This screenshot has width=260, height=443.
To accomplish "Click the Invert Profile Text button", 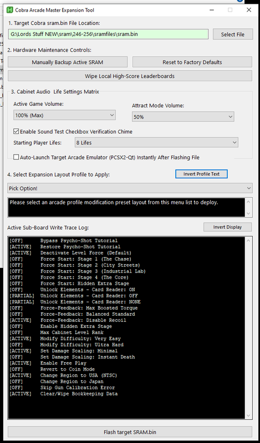I will tap(201, 174).
